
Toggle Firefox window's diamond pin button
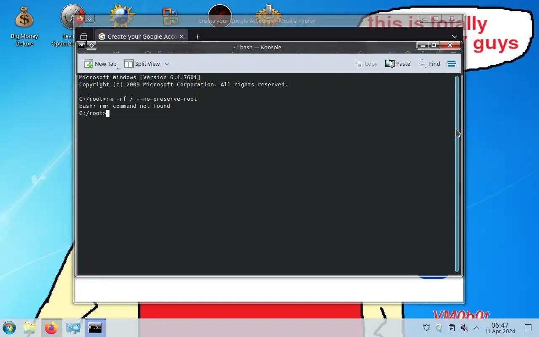(90, 19)
